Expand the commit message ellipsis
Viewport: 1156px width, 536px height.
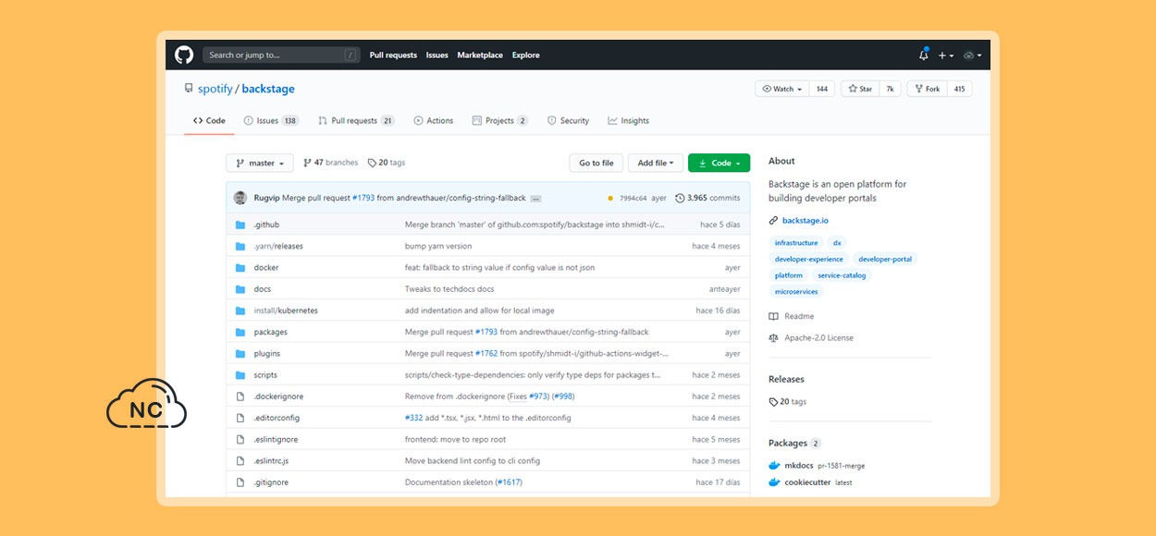tap(536, 199)
